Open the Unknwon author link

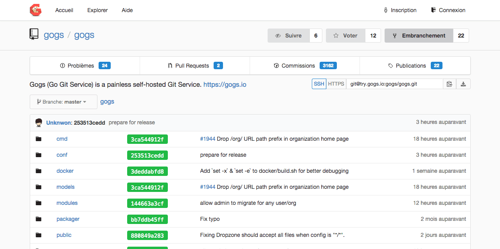pos(59,123)
